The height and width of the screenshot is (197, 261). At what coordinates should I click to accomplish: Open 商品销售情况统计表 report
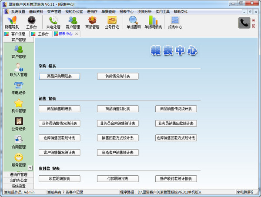click(176, 109)
